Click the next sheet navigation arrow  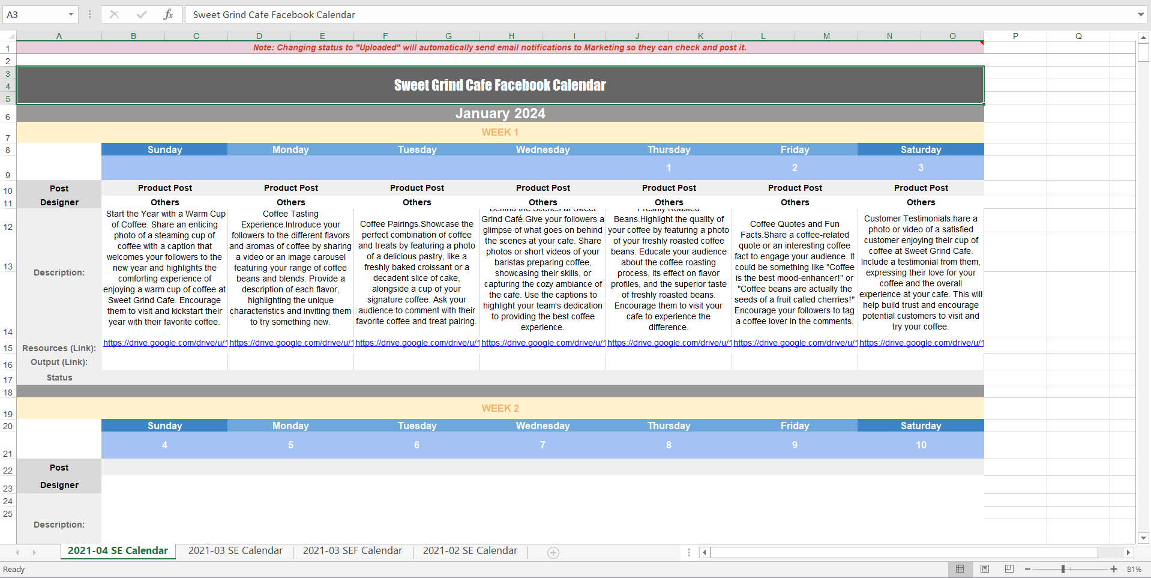click(x=35, y=552)
